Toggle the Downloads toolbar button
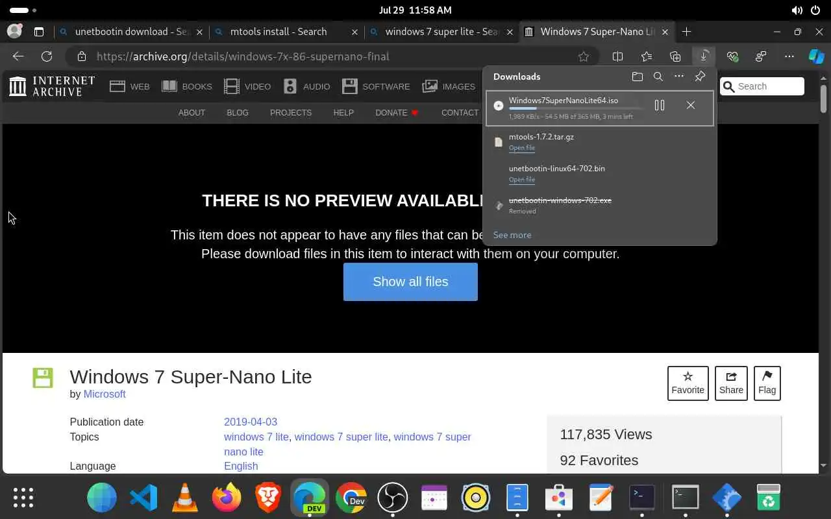This screenshot has width=831, height=519. [x=704, y=56]
